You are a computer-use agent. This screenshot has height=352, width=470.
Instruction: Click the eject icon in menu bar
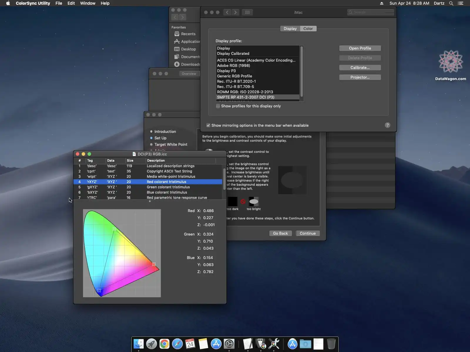[382, 3]
